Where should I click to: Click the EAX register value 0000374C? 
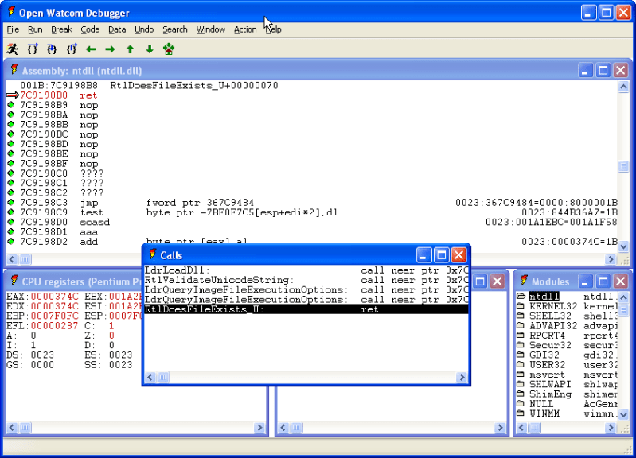coord(54,297)
